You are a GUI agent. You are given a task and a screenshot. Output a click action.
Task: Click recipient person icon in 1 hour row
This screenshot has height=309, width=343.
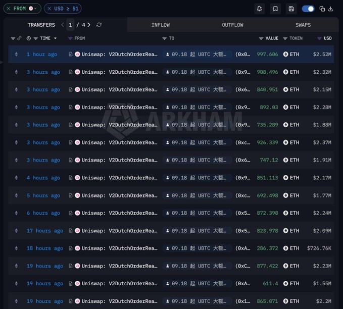coord(168,54)
